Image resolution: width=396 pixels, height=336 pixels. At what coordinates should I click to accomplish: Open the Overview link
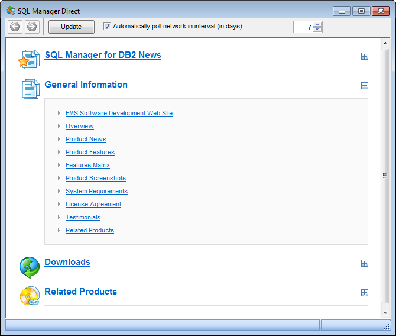(80, 126)
